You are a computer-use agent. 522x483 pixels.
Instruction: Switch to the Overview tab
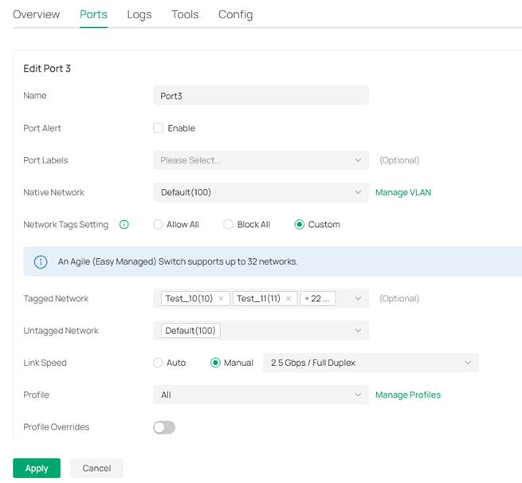(x=36, y=14)
